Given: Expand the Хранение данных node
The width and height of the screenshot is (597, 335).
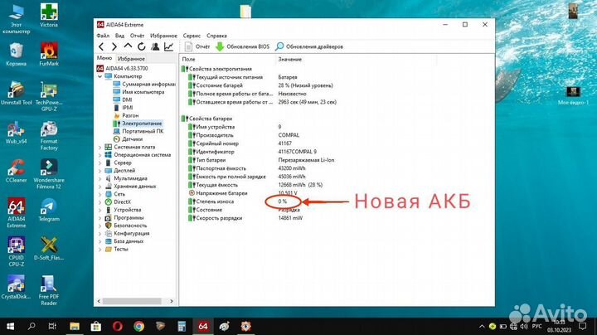Looking at the screenshot, I should 100,186.
